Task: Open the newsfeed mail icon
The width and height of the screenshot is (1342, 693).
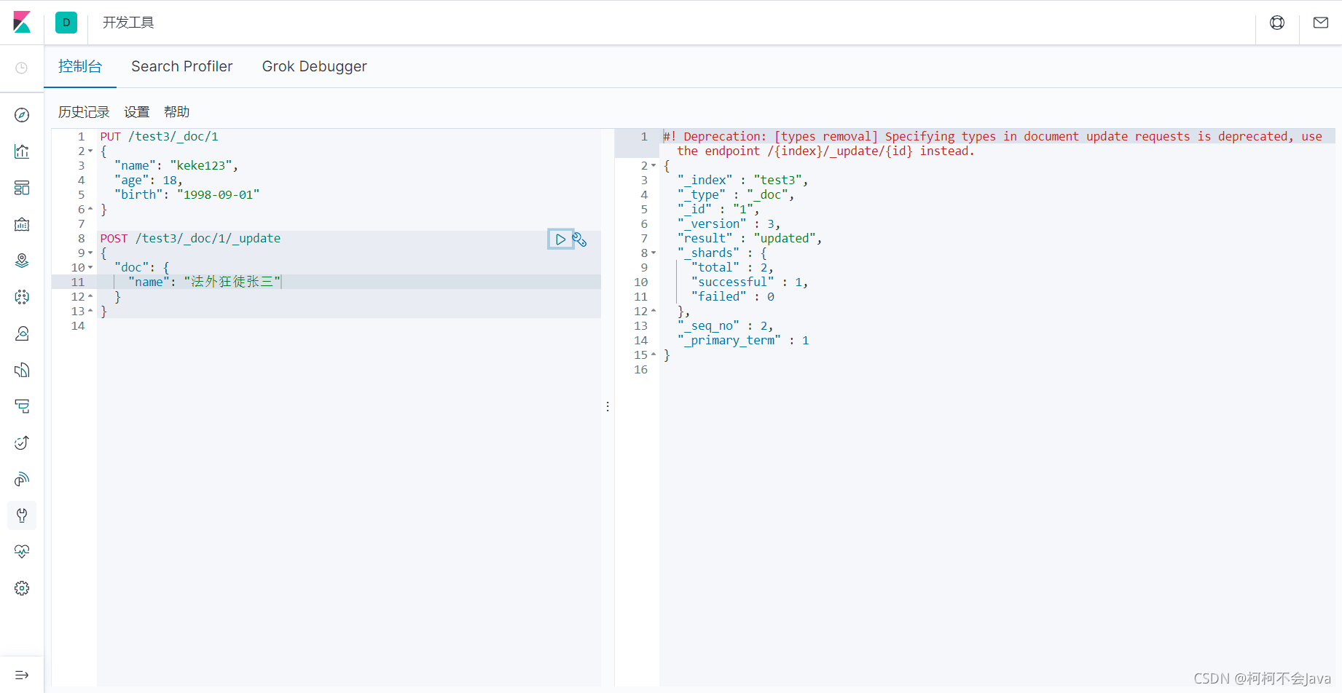Action: 1321,23
